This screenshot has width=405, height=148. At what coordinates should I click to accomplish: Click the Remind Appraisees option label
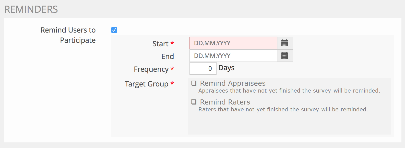pos(233,83)
